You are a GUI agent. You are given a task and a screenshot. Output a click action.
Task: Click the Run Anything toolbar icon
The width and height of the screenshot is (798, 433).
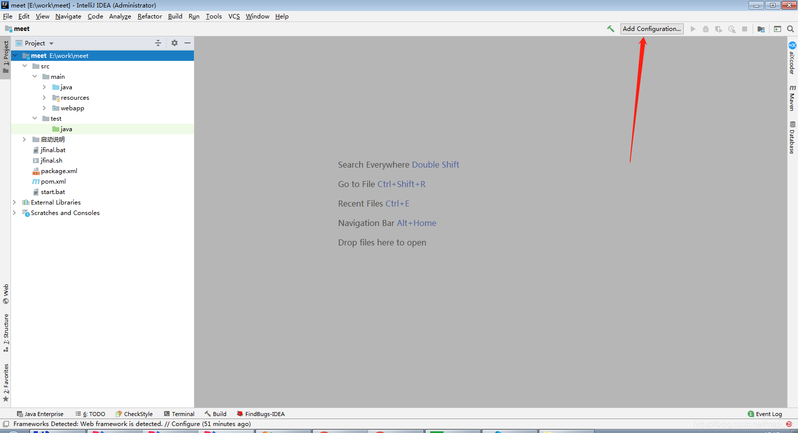click(778, 29)
